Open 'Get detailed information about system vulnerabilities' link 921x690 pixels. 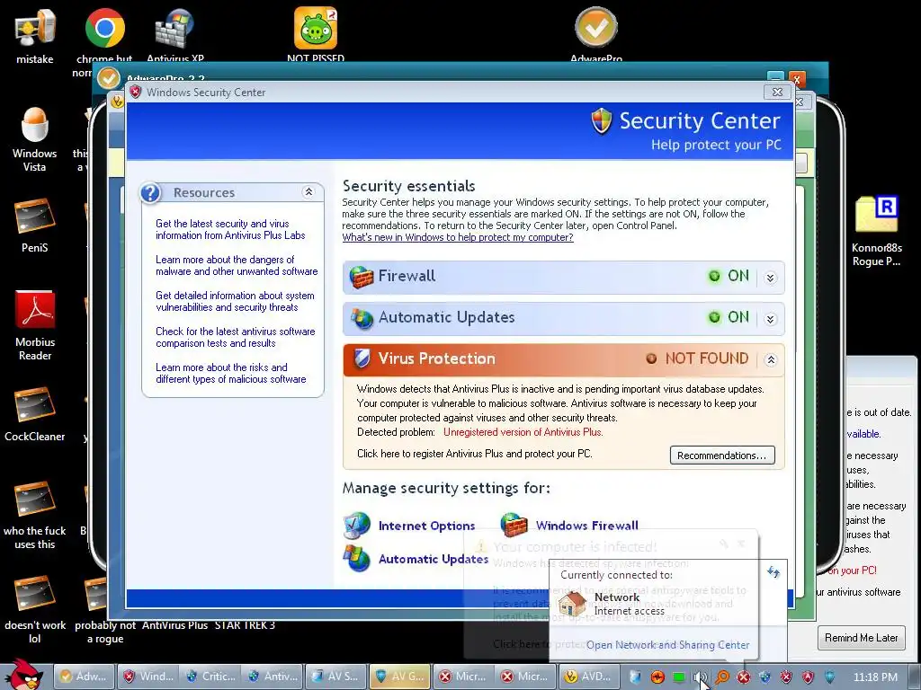pyautogui.click(x=235, y=301)
